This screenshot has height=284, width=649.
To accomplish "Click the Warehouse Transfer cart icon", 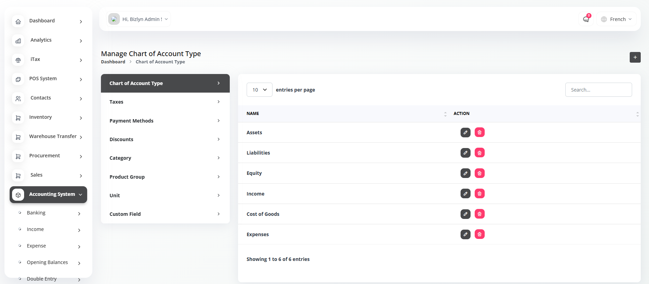I will pyautogui.click(x=18, y=137).
